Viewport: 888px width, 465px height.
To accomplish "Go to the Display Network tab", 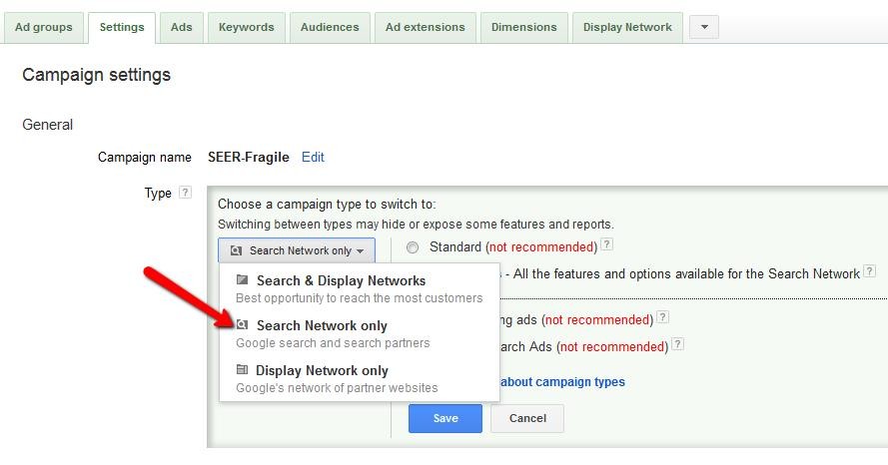I will (x=627, y=28).
